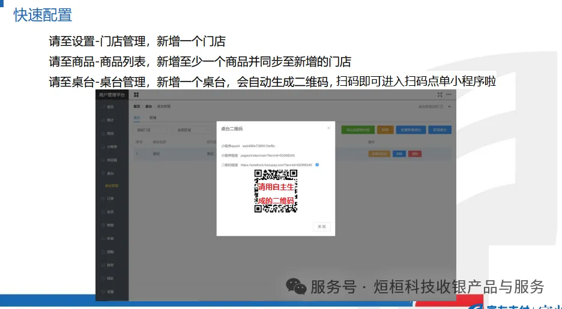Image resolution: width=562 pixels, height=309 pixels.
Task: Click the fullscreen expand icon
Action: click(440, 95)
